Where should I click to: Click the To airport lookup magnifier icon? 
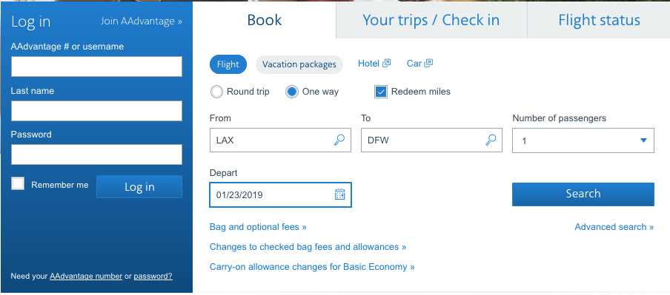pyautogui.click(x=491, y=140)
